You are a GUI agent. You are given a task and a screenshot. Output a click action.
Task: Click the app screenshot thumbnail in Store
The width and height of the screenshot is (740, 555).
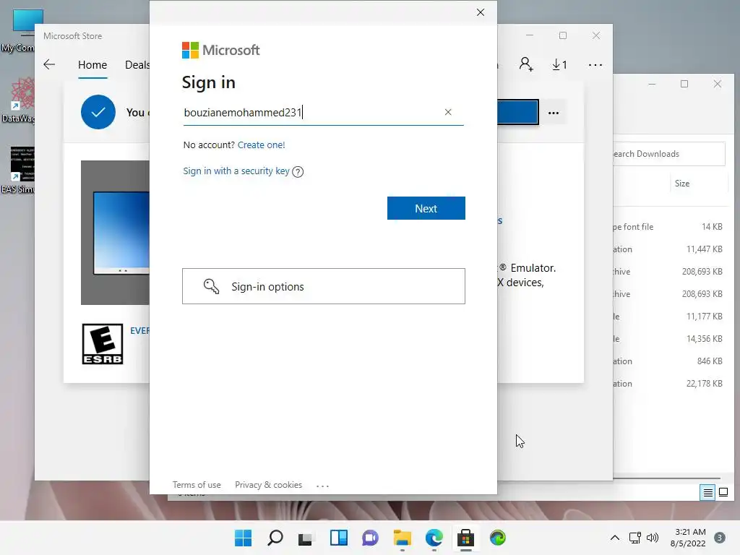pos(116,232)
